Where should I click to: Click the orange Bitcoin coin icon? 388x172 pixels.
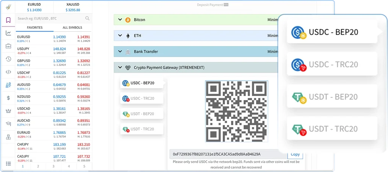click(x=128, y=20)
